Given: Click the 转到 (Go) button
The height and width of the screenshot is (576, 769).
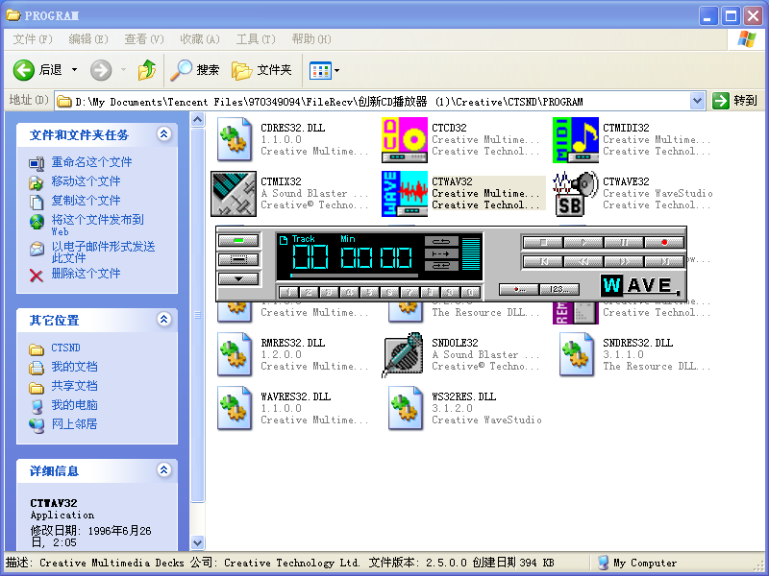Looking at the screenshot, I should [x=735, y=101].
